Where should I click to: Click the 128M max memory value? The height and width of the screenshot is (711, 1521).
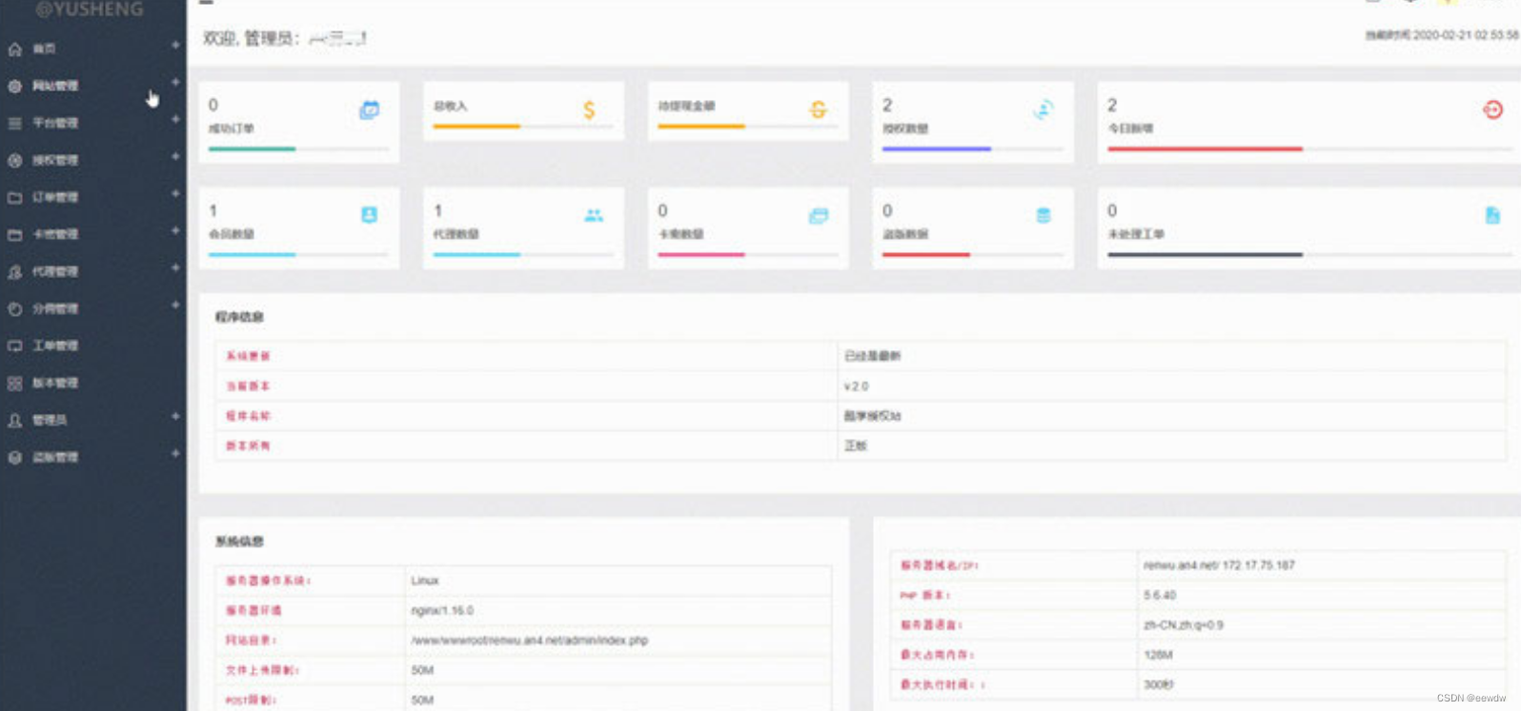[x=1158, y=655]
